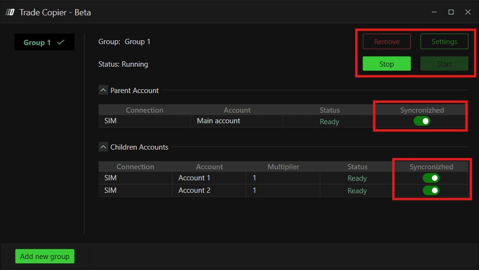Click the Group: Group 1 label
Image resolution: width=479 pixels, height=270 pixels.
tap(125, 42)
